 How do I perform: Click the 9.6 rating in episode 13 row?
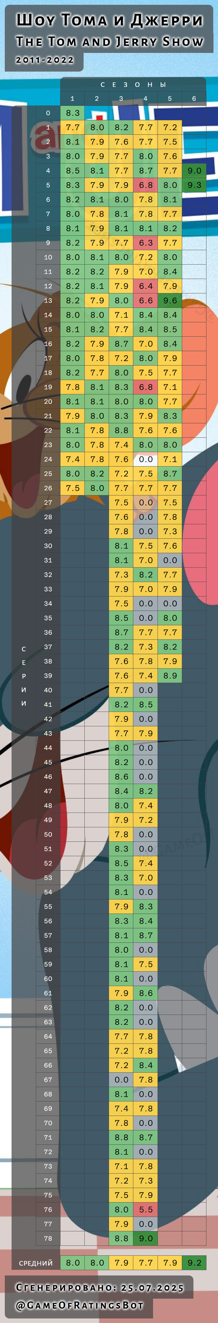pyautogui.click(x=170, y=300)
